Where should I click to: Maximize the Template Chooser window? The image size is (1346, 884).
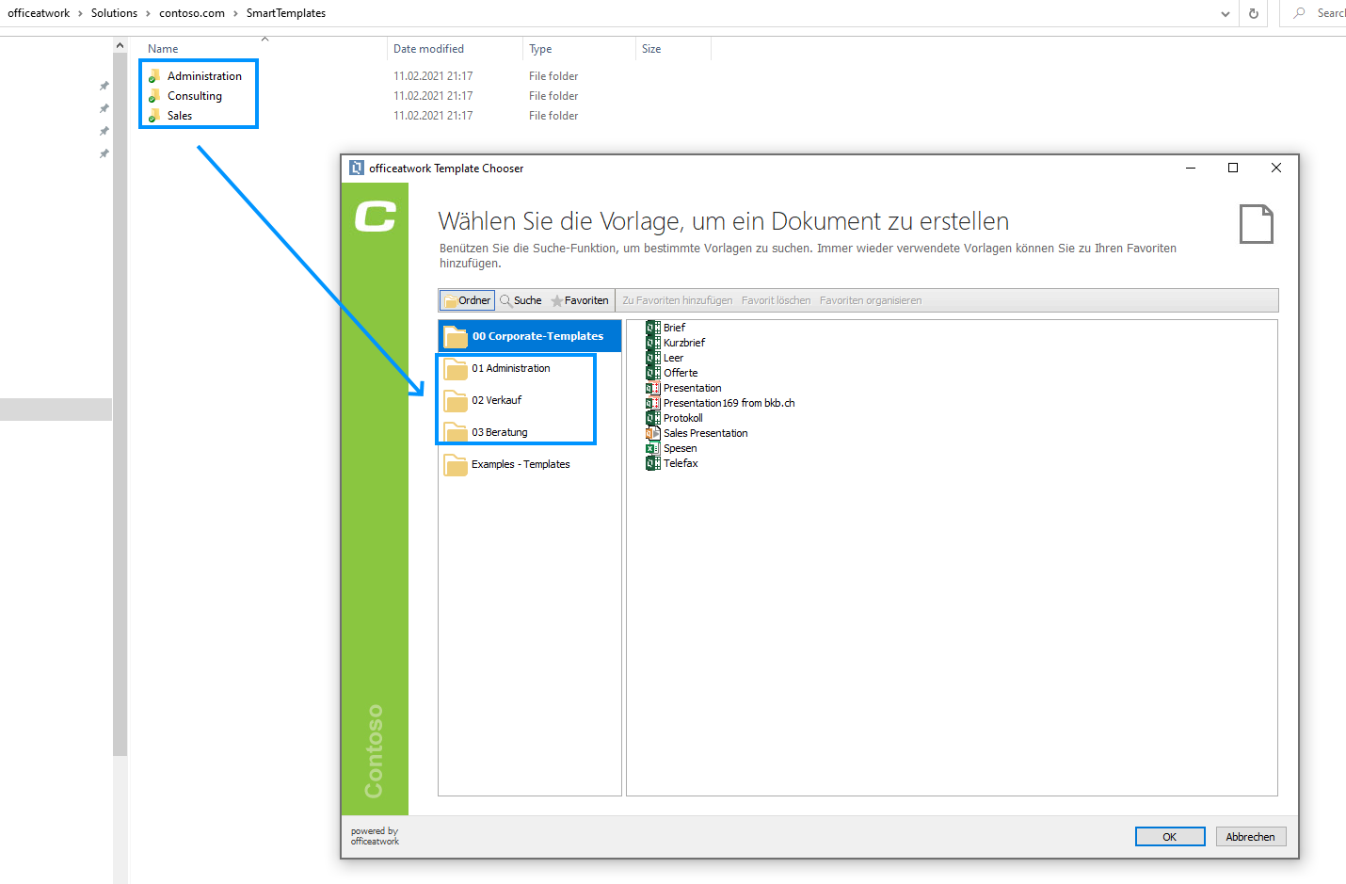[1233, 168]
